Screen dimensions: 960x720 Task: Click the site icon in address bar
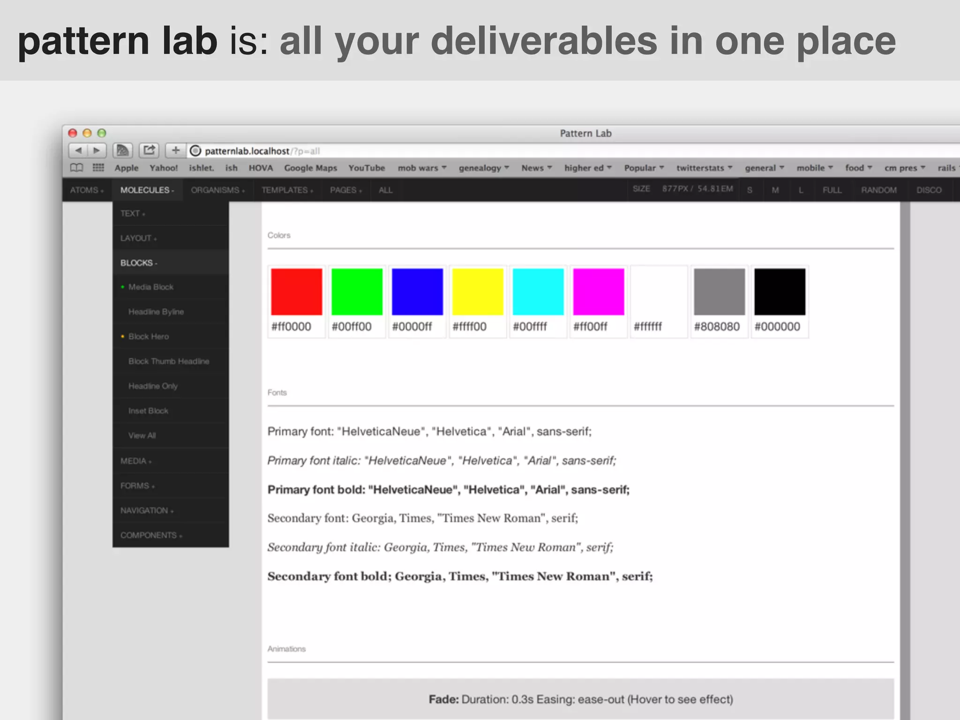(x=195, y=151)
